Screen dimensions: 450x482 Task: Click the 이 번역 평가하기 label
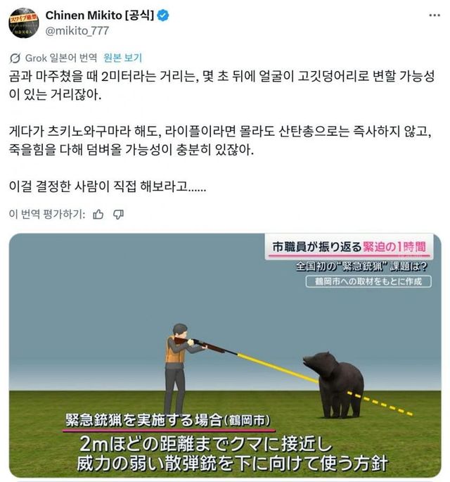tap(47, 214)
